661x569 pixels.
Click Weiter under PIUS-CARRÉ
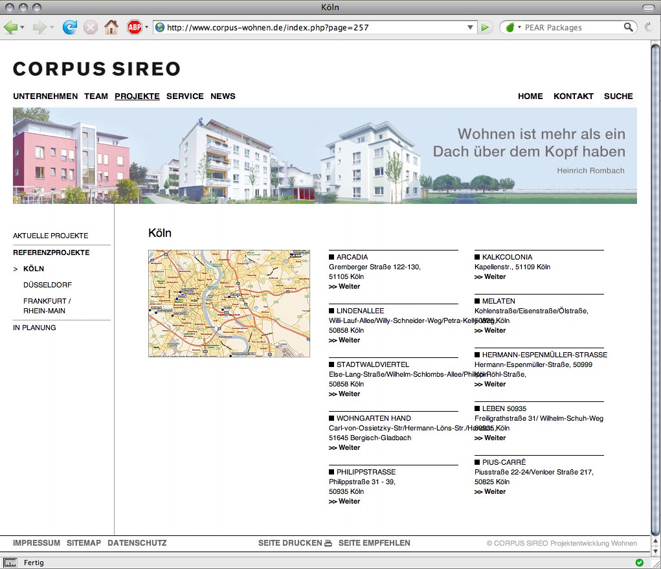[x=490, y=492]
